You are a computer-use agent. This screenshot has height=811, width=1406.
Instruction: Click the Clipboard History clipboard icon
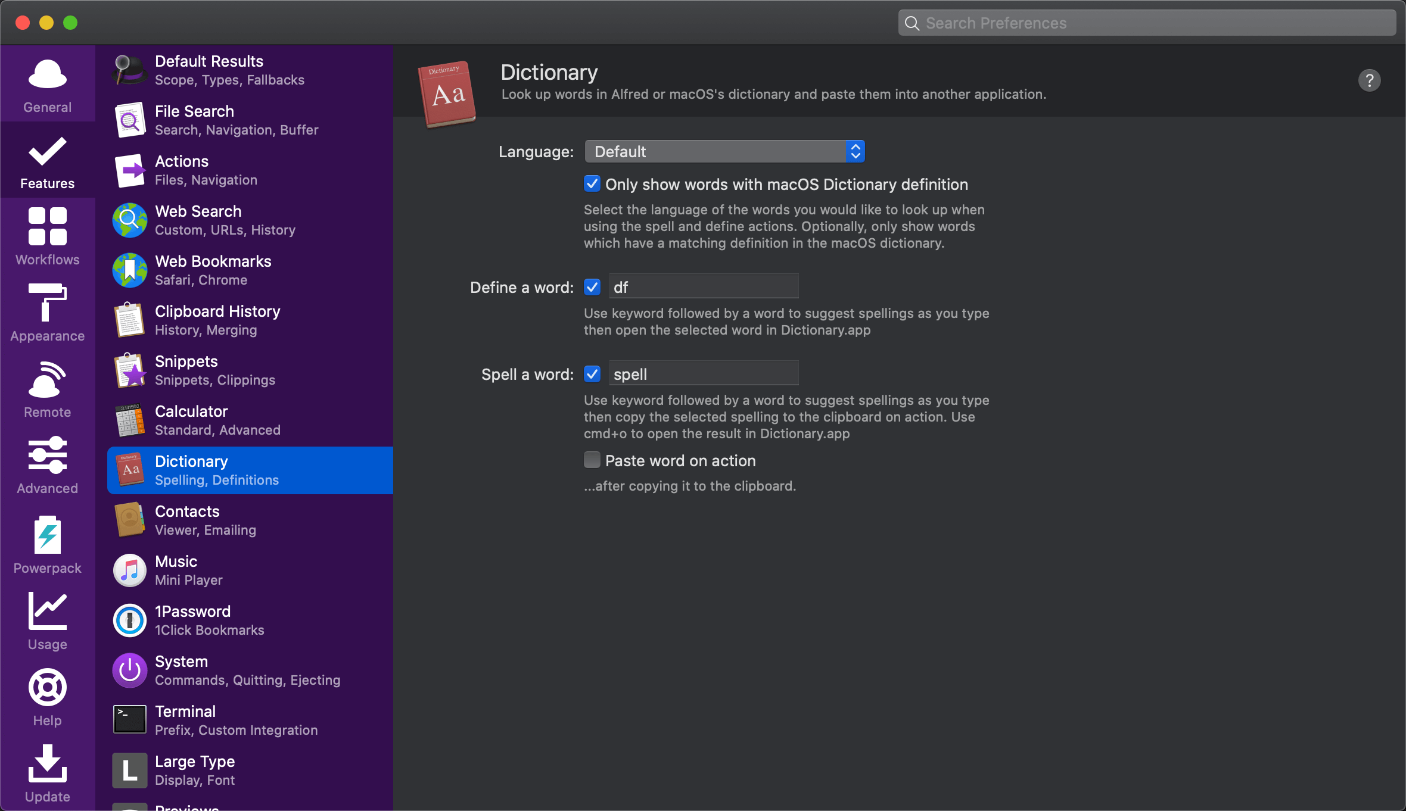pos(129,320)
